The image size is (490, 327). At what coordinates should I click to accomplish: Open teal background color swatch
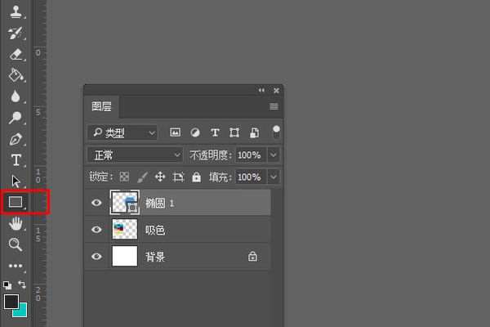click(x=22, y=311)
